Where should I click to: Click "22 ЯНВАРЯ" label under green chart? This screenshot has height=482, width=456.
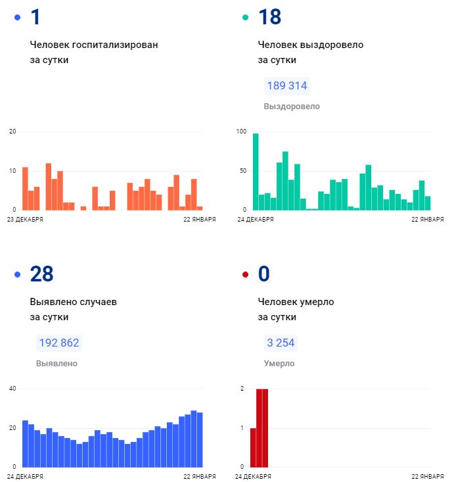pos(428,220)
